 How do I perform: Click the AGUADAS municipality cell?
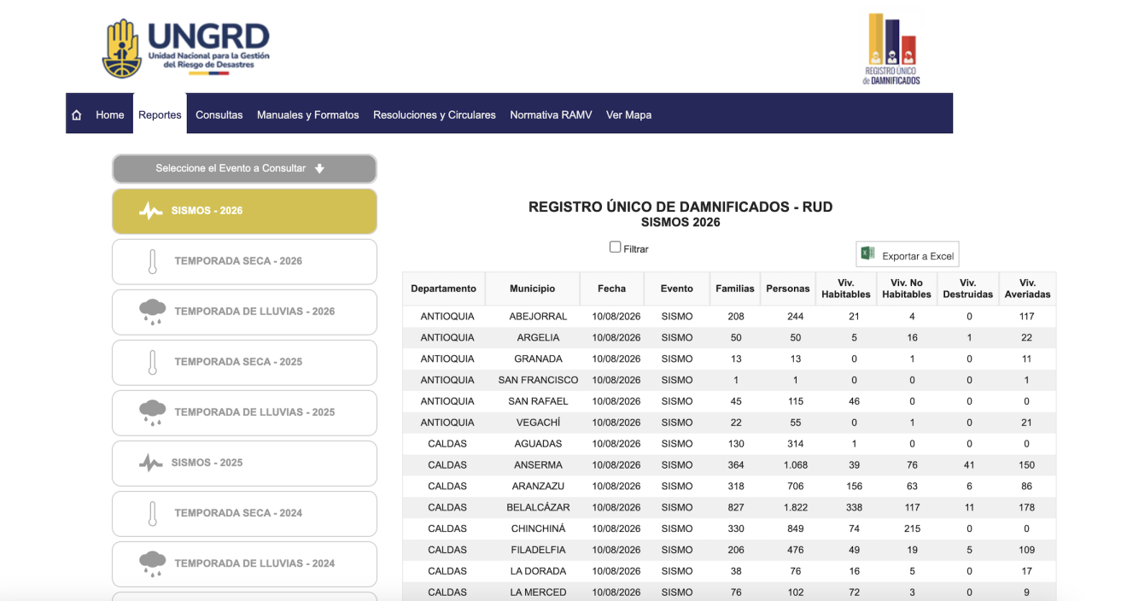click(538, 444)
